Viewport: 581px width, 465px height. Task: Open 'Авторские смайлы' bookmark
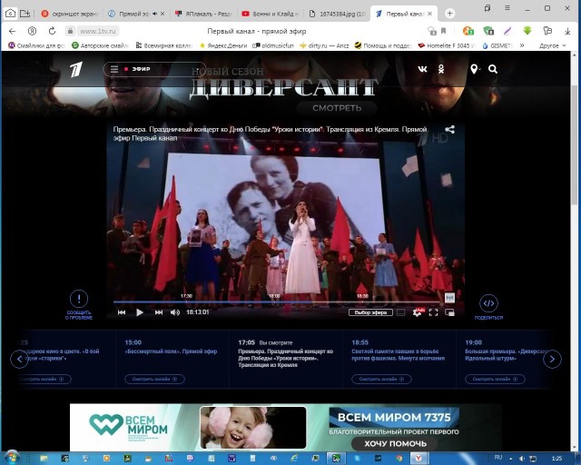coord(100,45)
